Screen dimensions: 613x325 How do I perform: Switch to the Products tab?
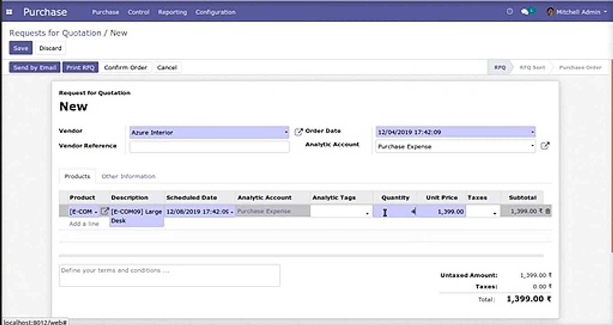pos(77,176)
